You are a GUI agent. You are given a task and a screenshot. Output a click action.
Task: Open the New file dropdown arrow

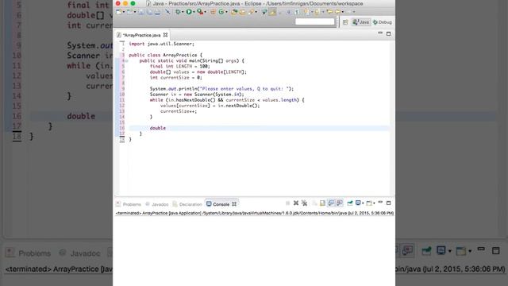(x=124, y=12)
